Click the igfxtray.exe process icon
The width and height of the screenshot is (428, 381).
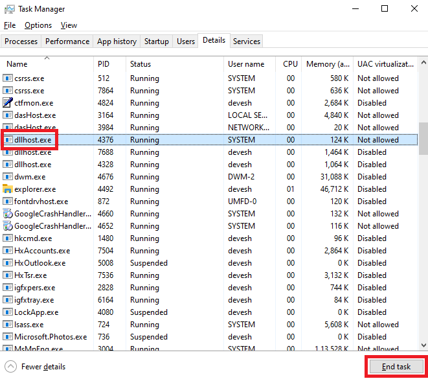8,299
